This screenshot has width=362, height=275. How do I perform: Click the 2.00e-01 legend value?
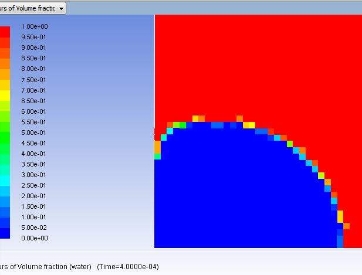pyautogui.click(x=33, y=196)
